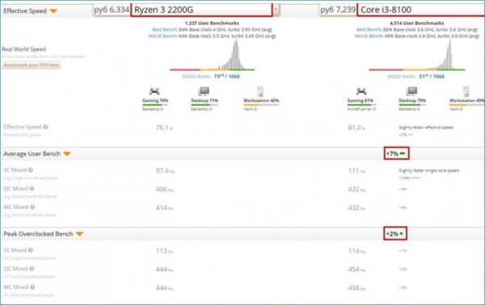This screenshot has width=485, height=305.
Task: Click the 114 Pts overclocked SC value
Action: (356, 251)
